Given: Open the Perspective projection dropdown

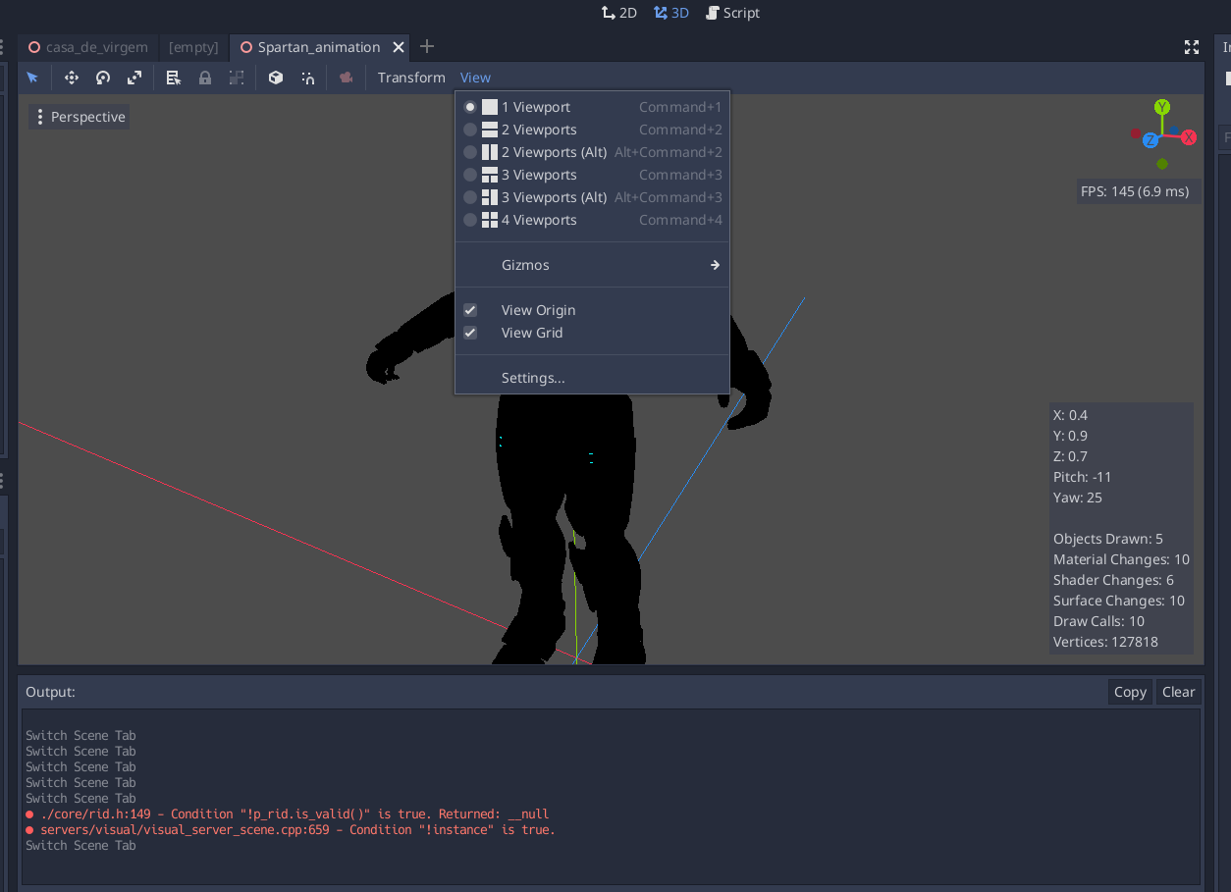Looking at the screenshot, I should tap(78, 116).
